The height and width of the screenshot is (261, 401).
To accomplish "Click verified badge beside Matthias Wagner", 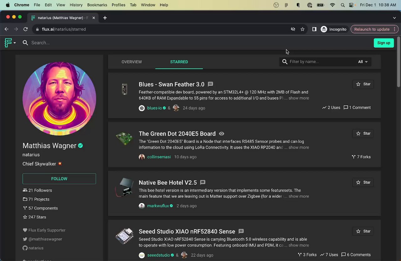I will point(81,146).
